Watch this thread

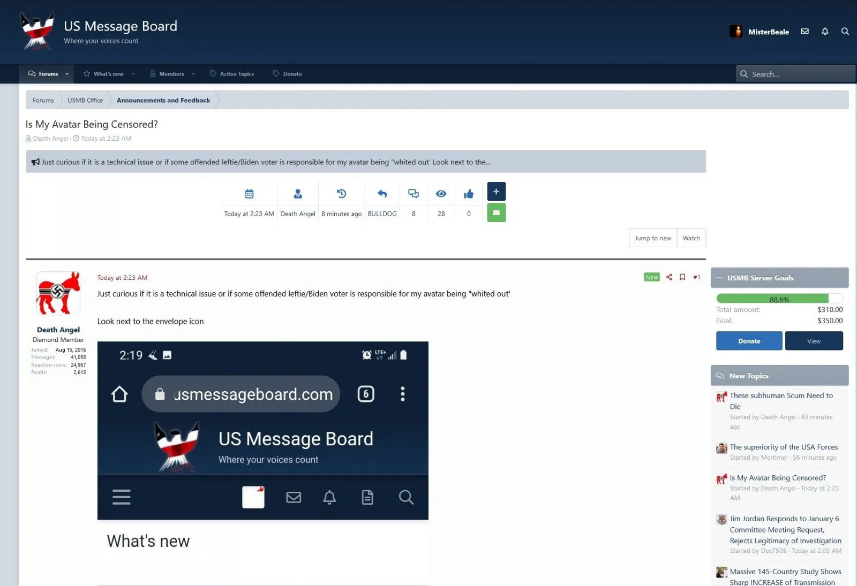(691, 238)
